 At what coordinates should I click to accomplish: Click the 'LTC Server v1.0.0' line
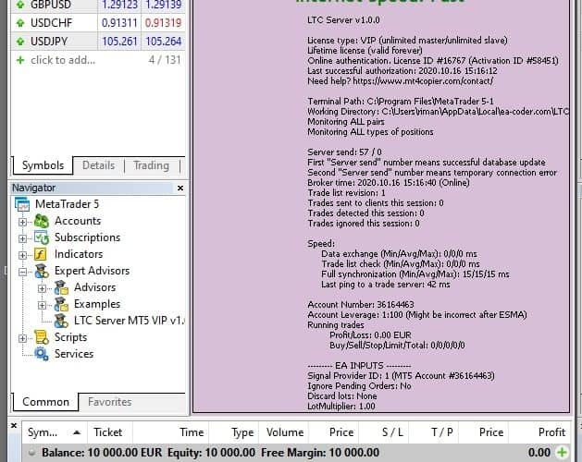(343, 20)
